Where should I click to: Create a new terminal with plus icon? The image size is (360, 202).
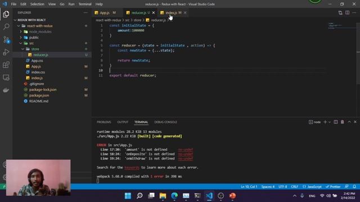point(325,122)
